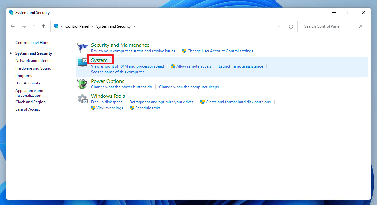Expand chevron after System and Security breadcrumb
Image resolution: width=377 pixels, height=205 pixels.
pyautogui.click(x=134, y=26)
